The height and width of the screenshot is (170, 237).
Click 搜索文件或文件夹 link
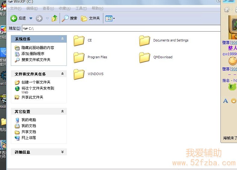coord(36,60)
